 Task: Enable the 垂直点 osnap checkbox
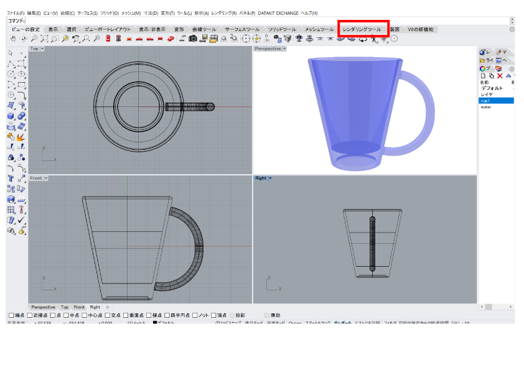coord(126,315)
